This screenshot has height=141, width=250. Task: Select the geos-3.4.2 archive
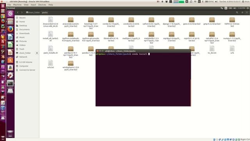pos(192,21)
